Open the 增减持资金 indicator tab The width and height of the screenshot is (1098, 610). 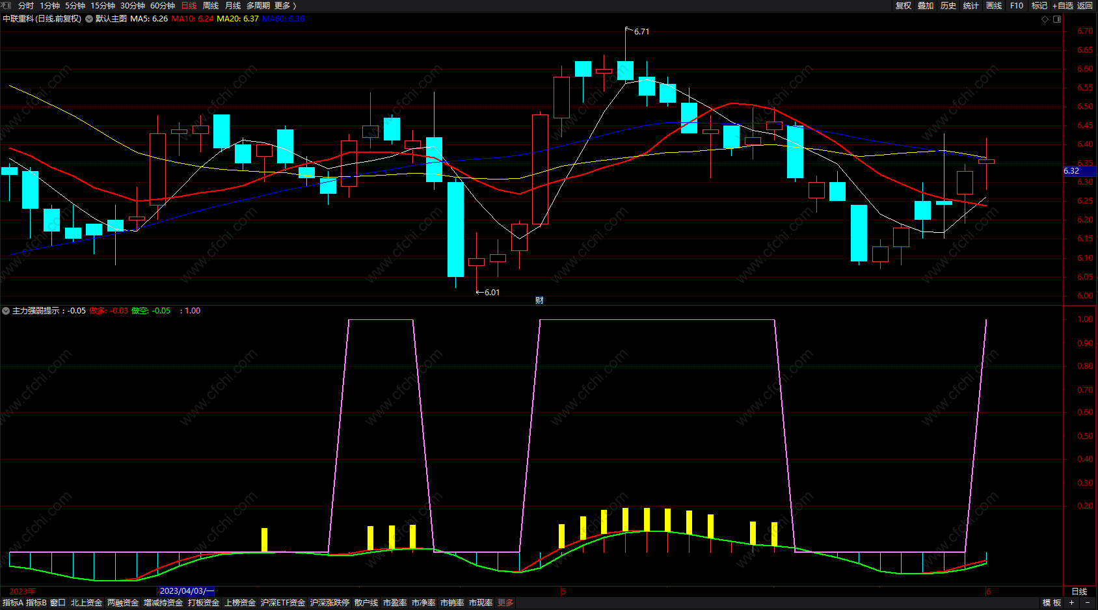pyautogui.click(x=163, y=603)
